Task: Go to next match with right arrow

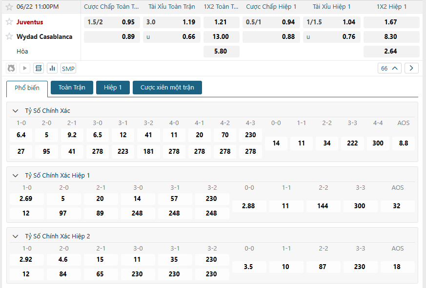Action: pyautogui.click(x=411, y=68)
